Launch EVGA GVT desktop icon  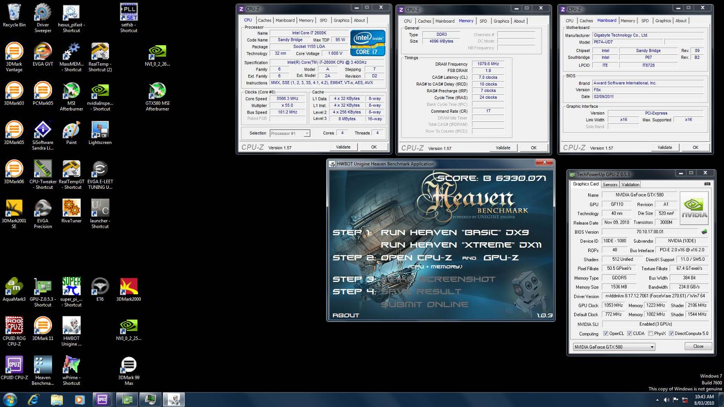[43, 54]
